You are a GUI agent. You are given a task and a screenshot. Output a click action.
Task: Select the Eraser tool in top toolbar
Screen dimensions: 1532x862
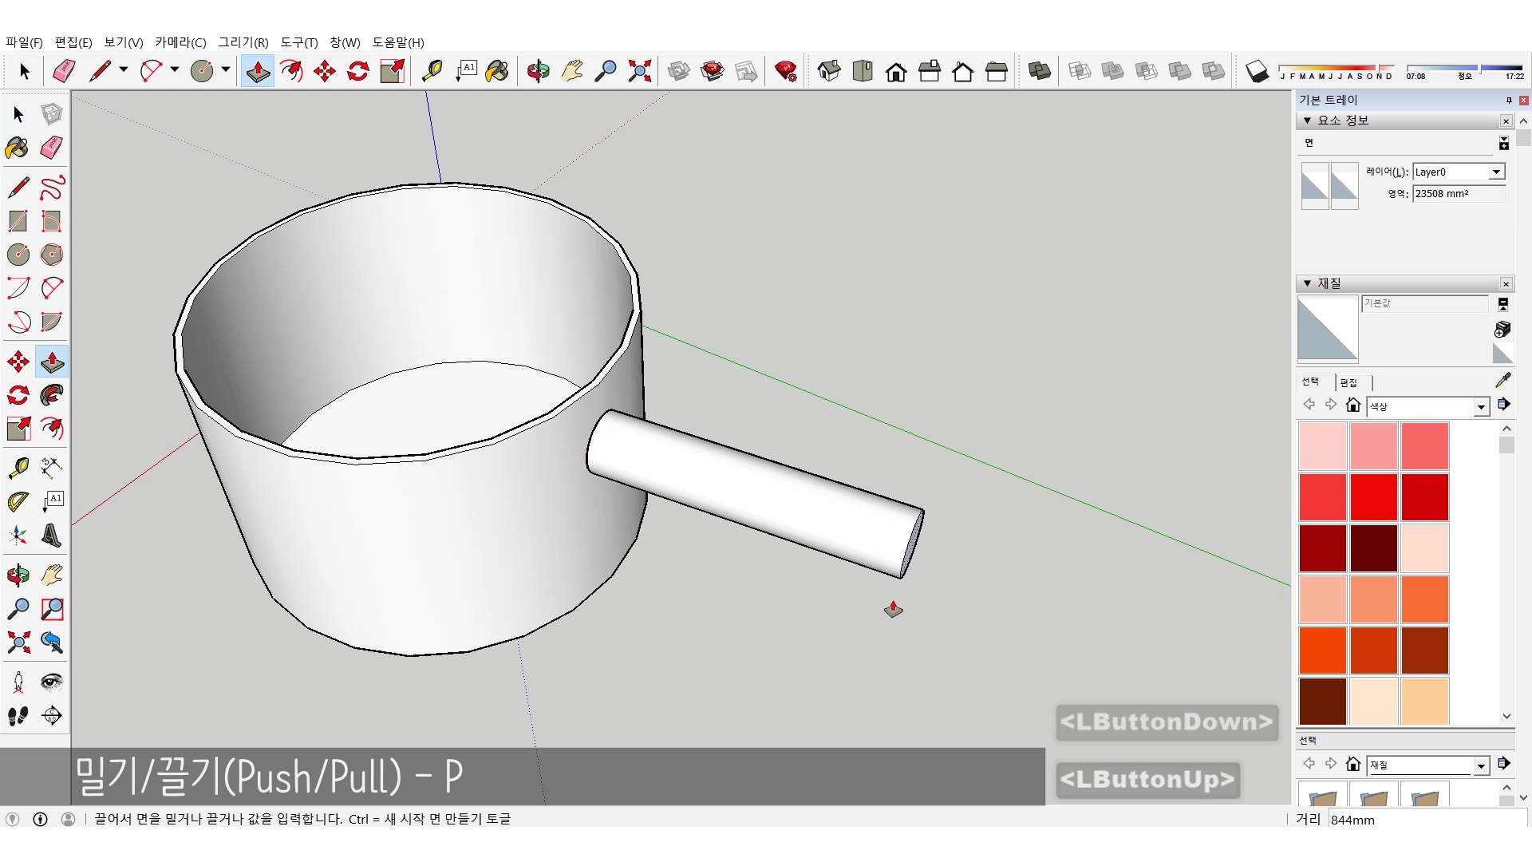tap(64, 71)
